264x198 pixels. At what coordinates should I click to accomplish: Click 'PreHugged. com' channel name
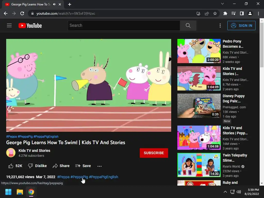pyautogui.click(x=234, y=107)
